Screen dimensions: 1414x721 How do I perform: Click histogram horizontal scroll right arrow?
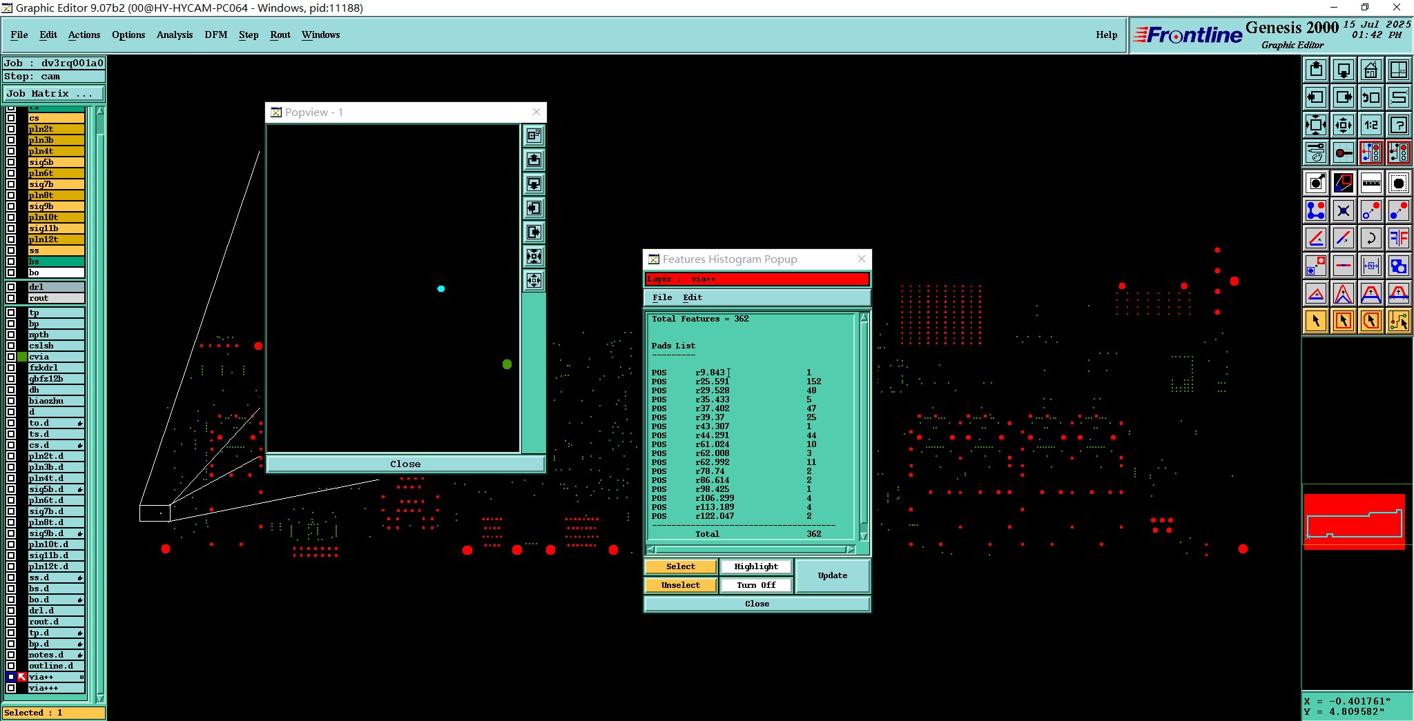851,550
